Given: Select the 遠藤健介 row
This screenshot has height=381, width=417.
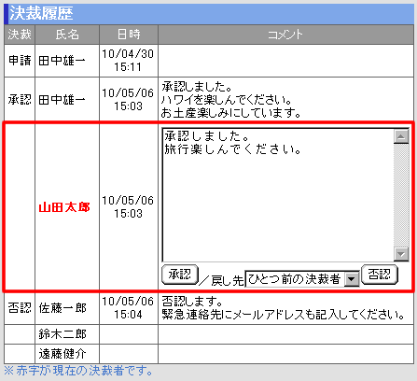Looking at the screenshot, I should tap(209, 354).
